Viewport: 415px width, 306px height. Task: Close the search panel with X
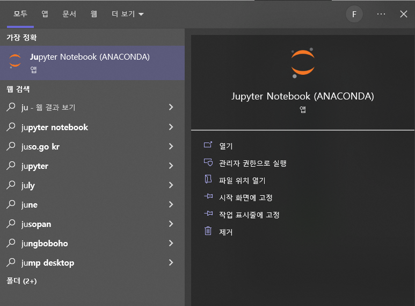click(403, 14)
